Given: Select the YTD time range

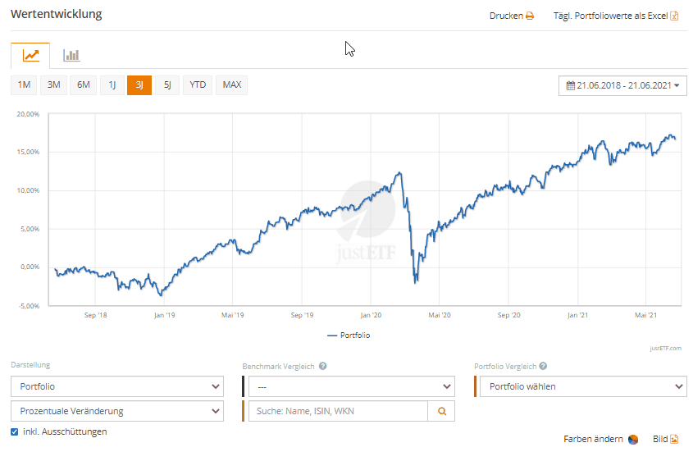Looking at the screenshot, I should (198, 84).
